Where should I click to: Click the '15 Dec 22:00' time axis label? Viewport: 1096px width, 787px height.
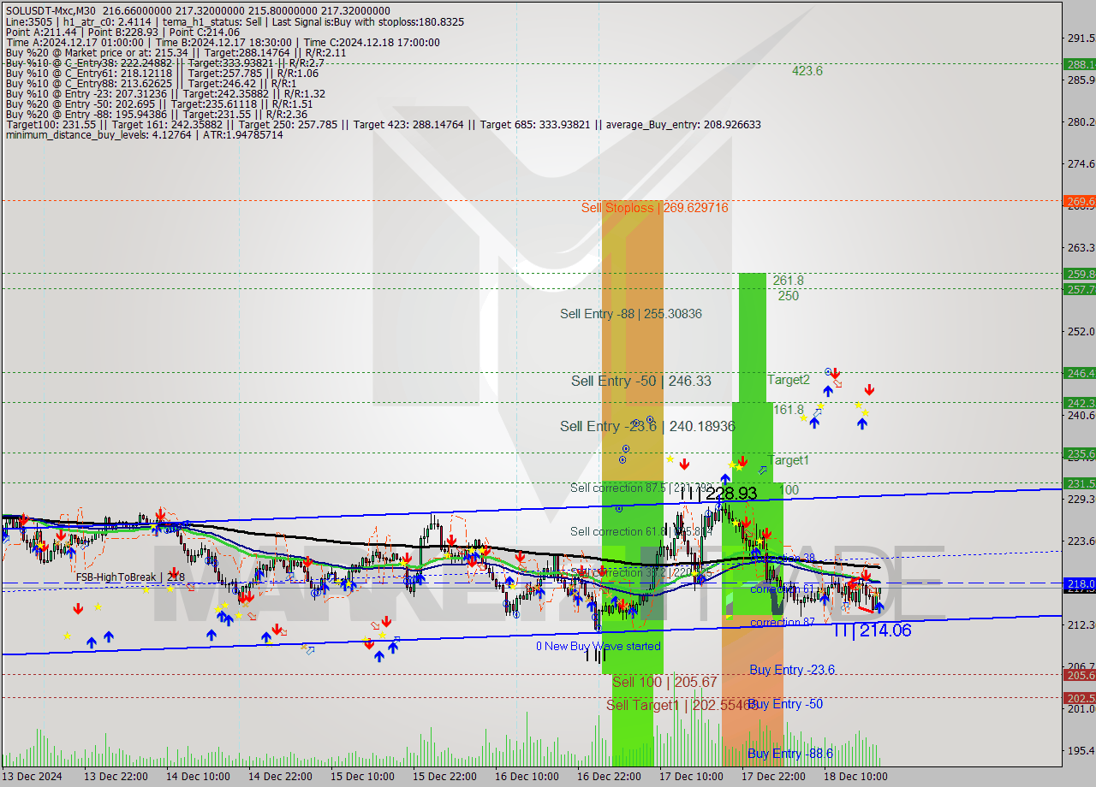point(444,777)
